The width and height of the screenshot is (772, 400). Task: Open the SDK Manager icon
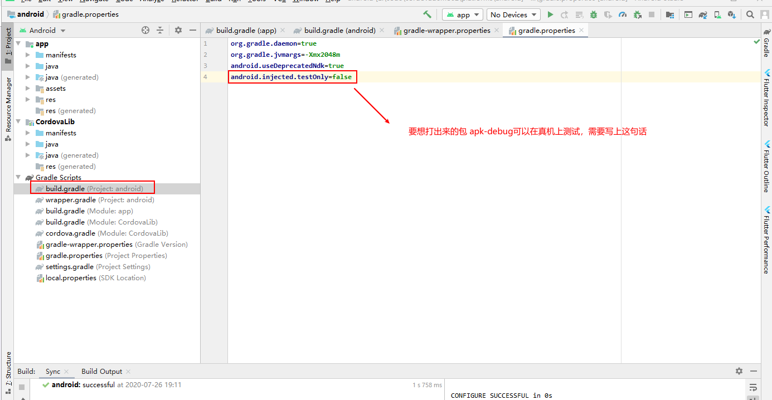pyautogui.click(x=732, y=14)
